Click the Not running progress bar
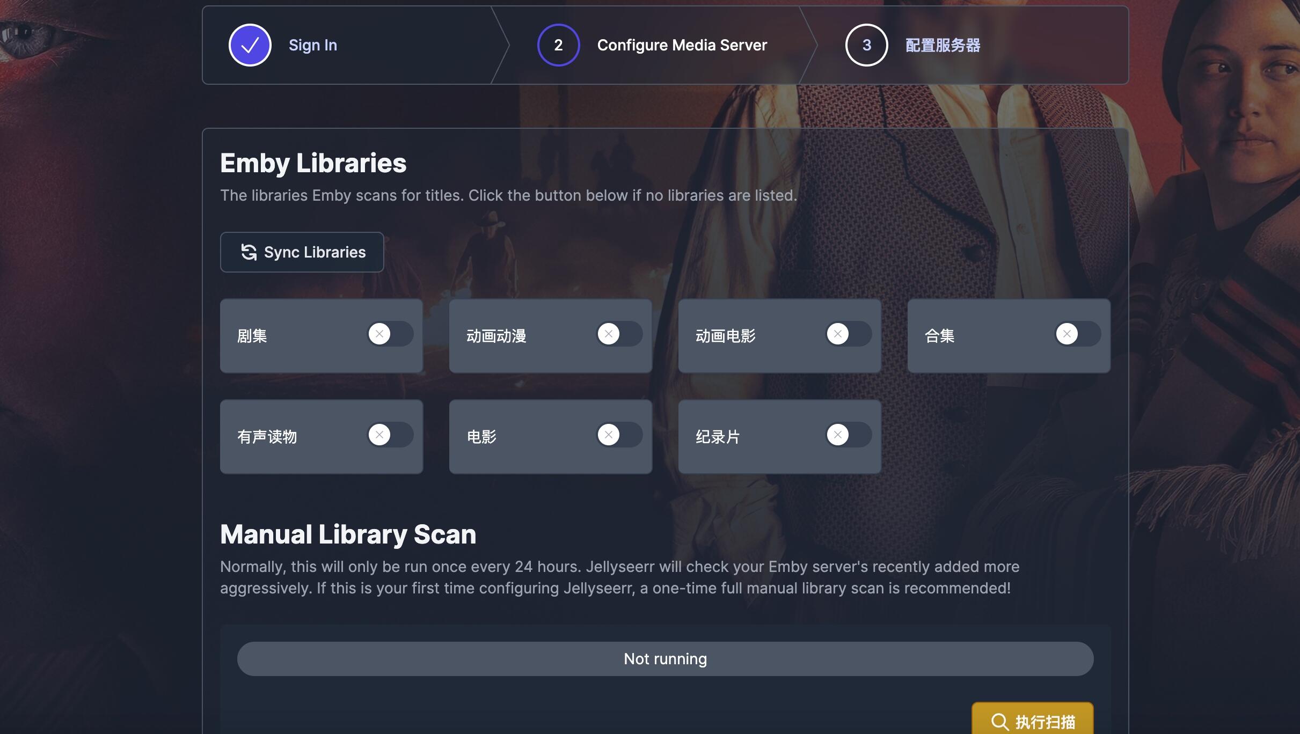Screen dimensions: 1300x734 (665, 659)
